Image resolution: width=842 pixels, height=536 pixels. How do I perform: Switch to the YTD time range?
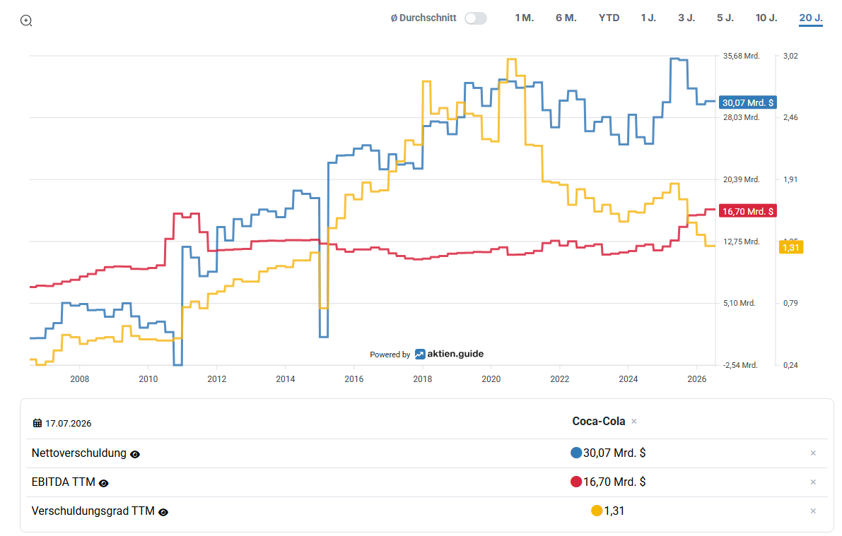pos(609,18)
